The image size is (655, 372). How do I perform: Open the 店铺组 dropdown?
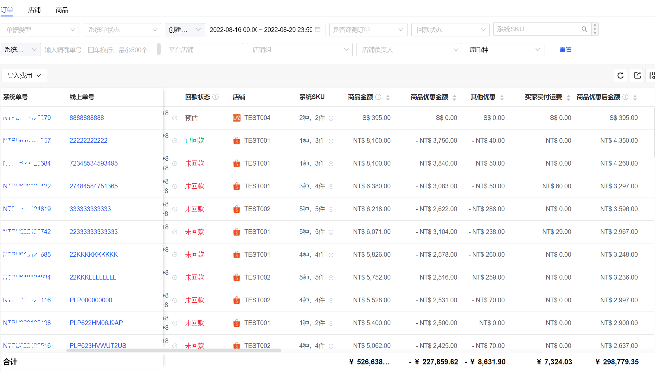coord(300,50)
